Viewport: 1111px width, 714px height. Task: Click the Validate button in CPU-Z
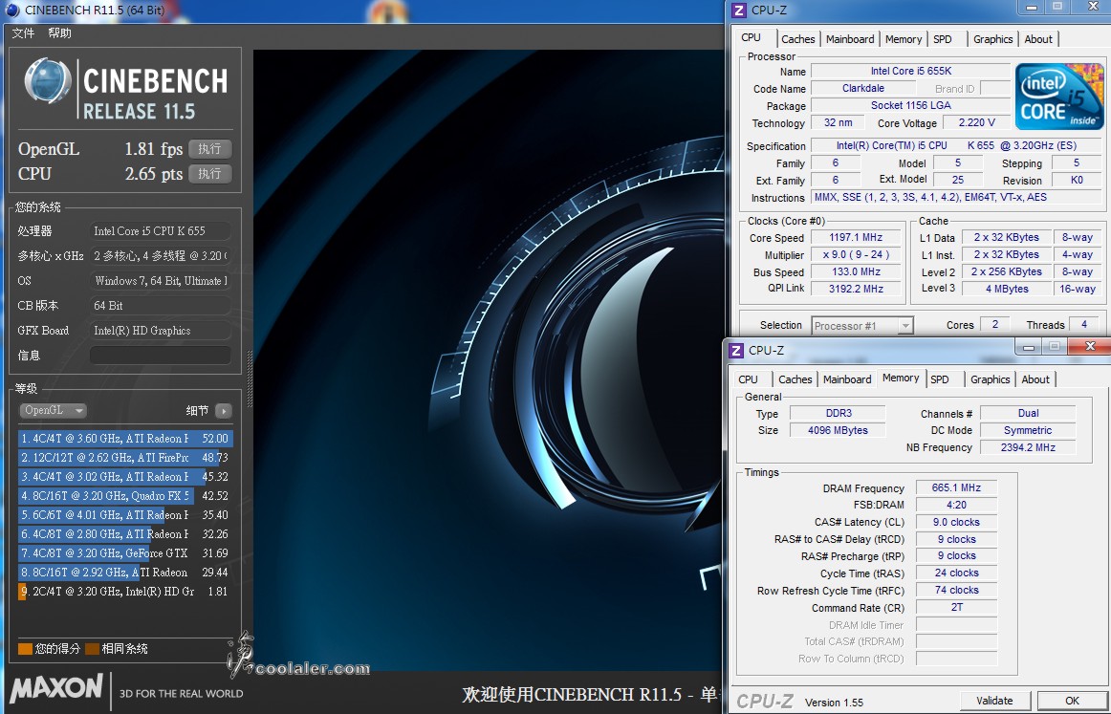pos(994,702)
